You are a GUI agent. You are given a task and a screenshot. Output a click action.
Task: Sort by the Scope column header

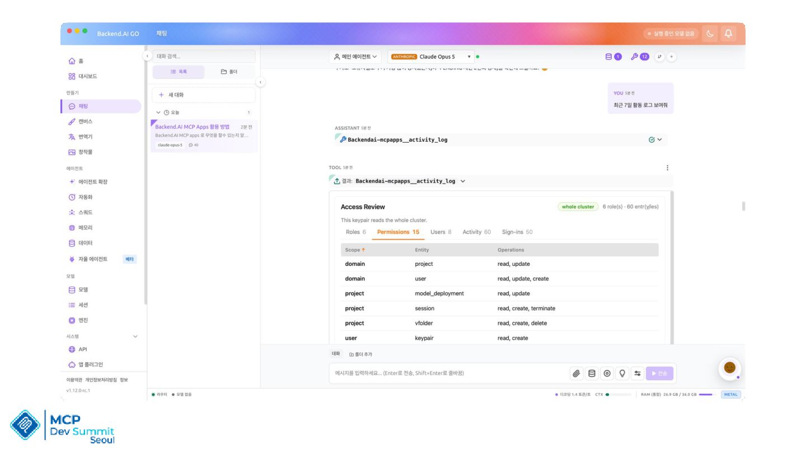click(355, 250)
